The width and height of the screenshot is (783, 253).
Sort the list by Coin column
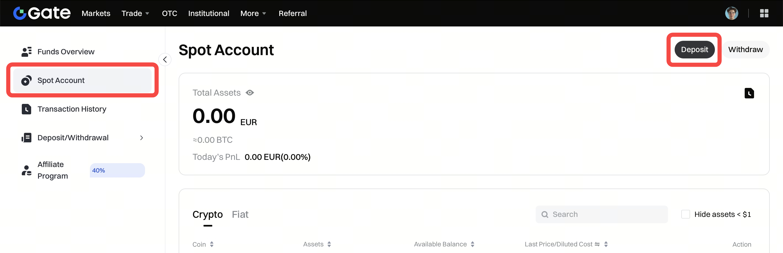(x=211, y=244)
